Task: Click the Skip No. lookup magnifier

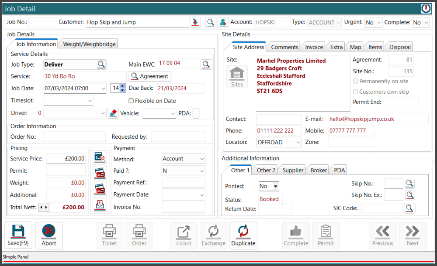Action: 409,184
